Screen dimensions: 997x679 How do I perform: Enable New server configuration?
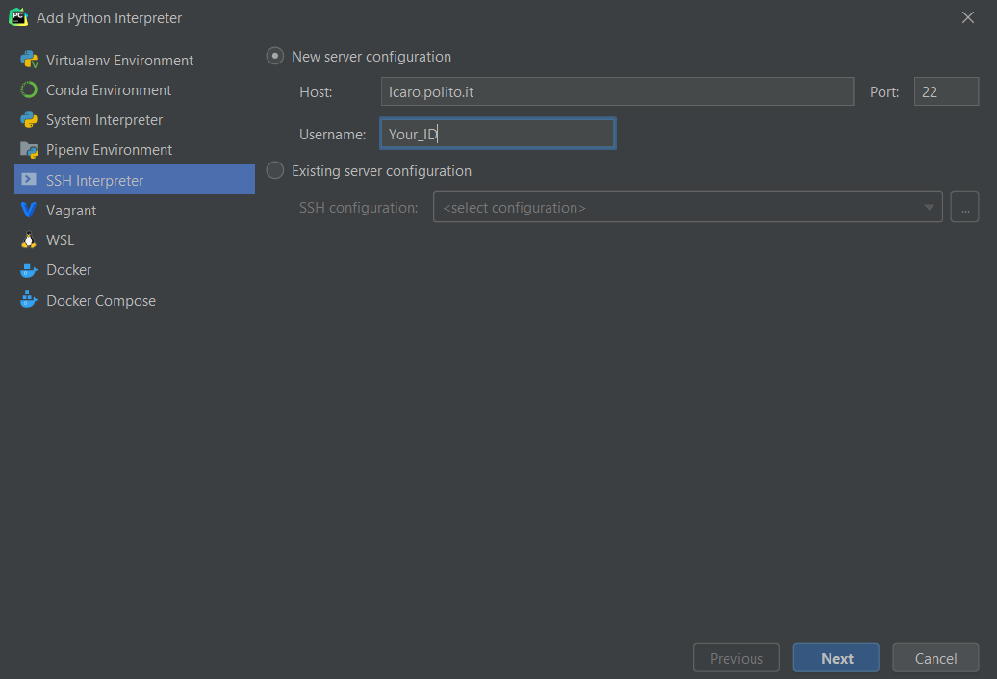click(x=275, y=56)
